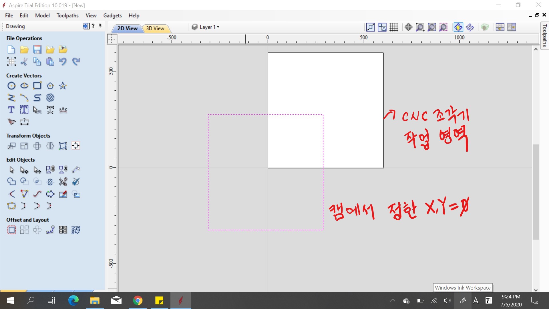Open the Offset Vectors tool
Image resolution: width=549 pixels, height=309 pixels.
tap(11, 230)
